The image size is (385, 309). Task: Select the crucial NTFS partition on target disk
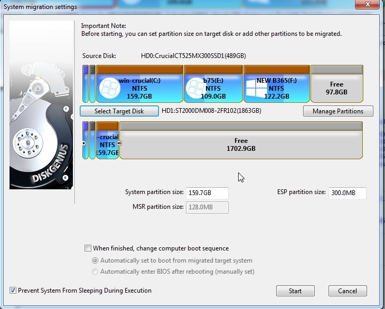point(107,140)
